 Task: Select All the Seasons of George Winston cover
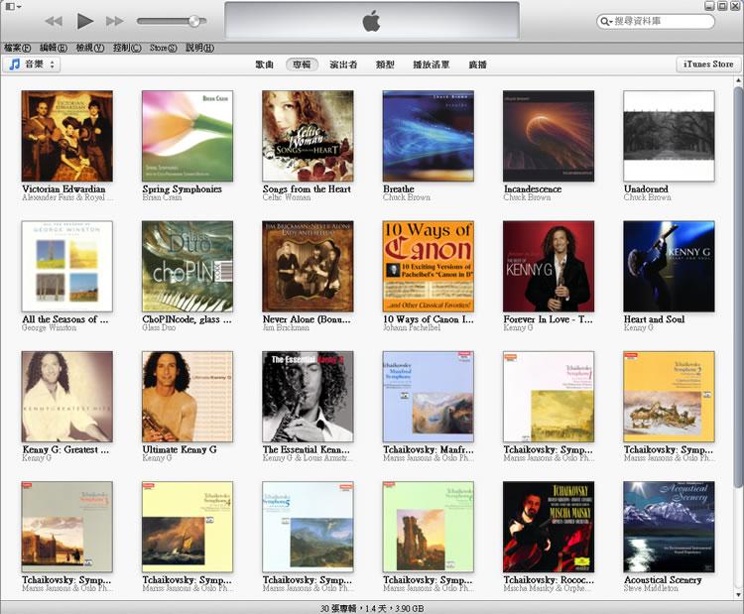(x=66, y=266)
